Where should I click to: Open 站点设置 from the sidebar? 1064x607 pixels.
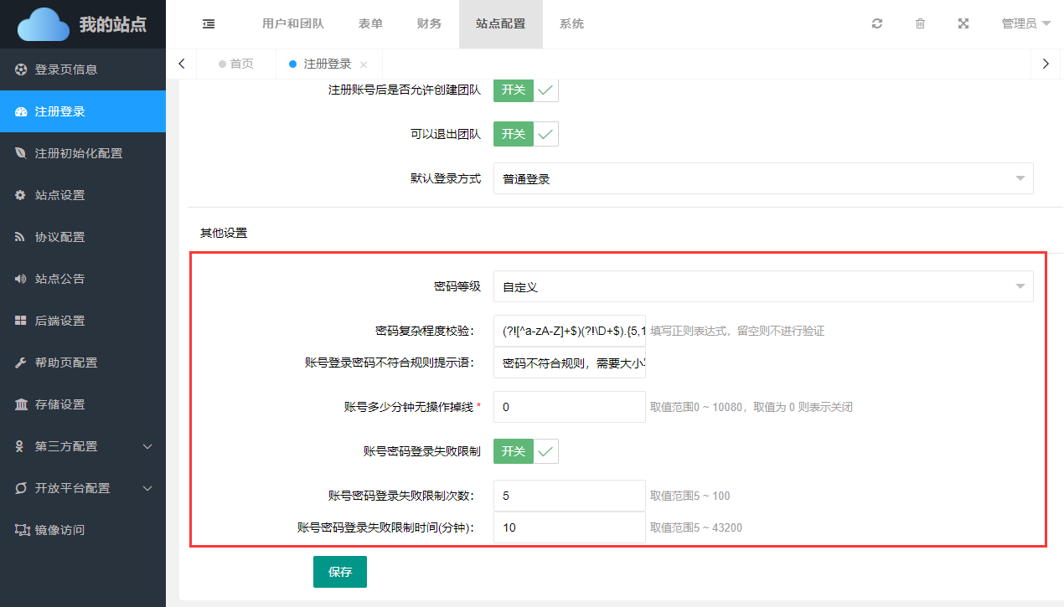point(59,195)
